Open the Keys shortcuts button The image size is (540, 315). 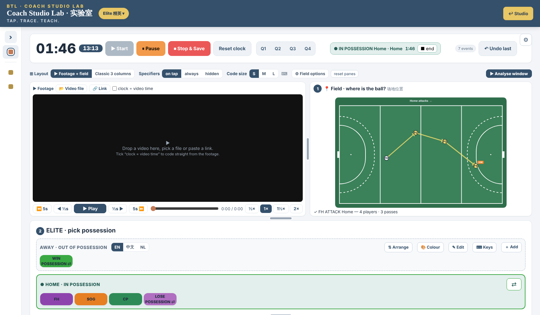click(484, 247)
